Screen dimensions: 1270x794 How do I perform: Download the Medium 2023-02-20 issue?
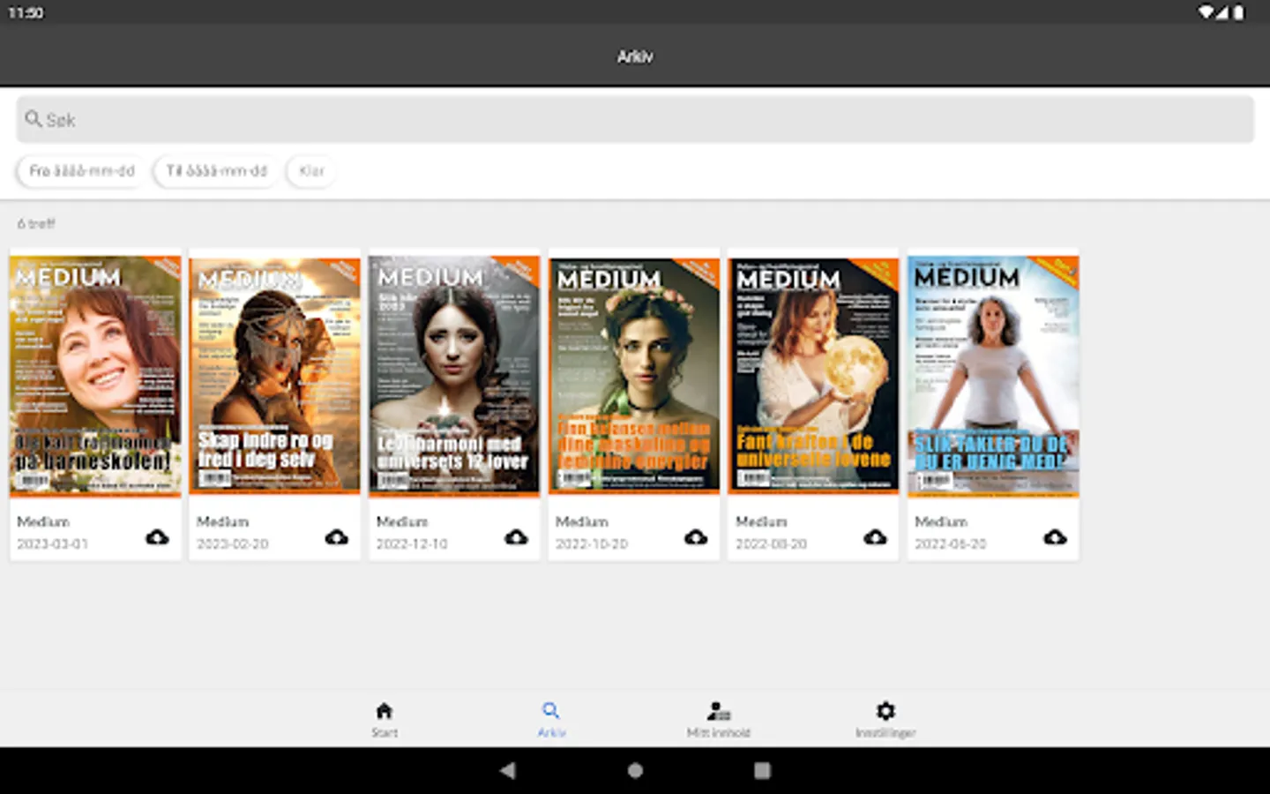(337, 537)
